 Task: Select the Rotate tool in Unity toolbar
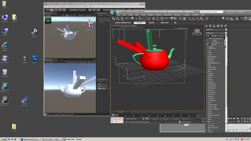56,10
